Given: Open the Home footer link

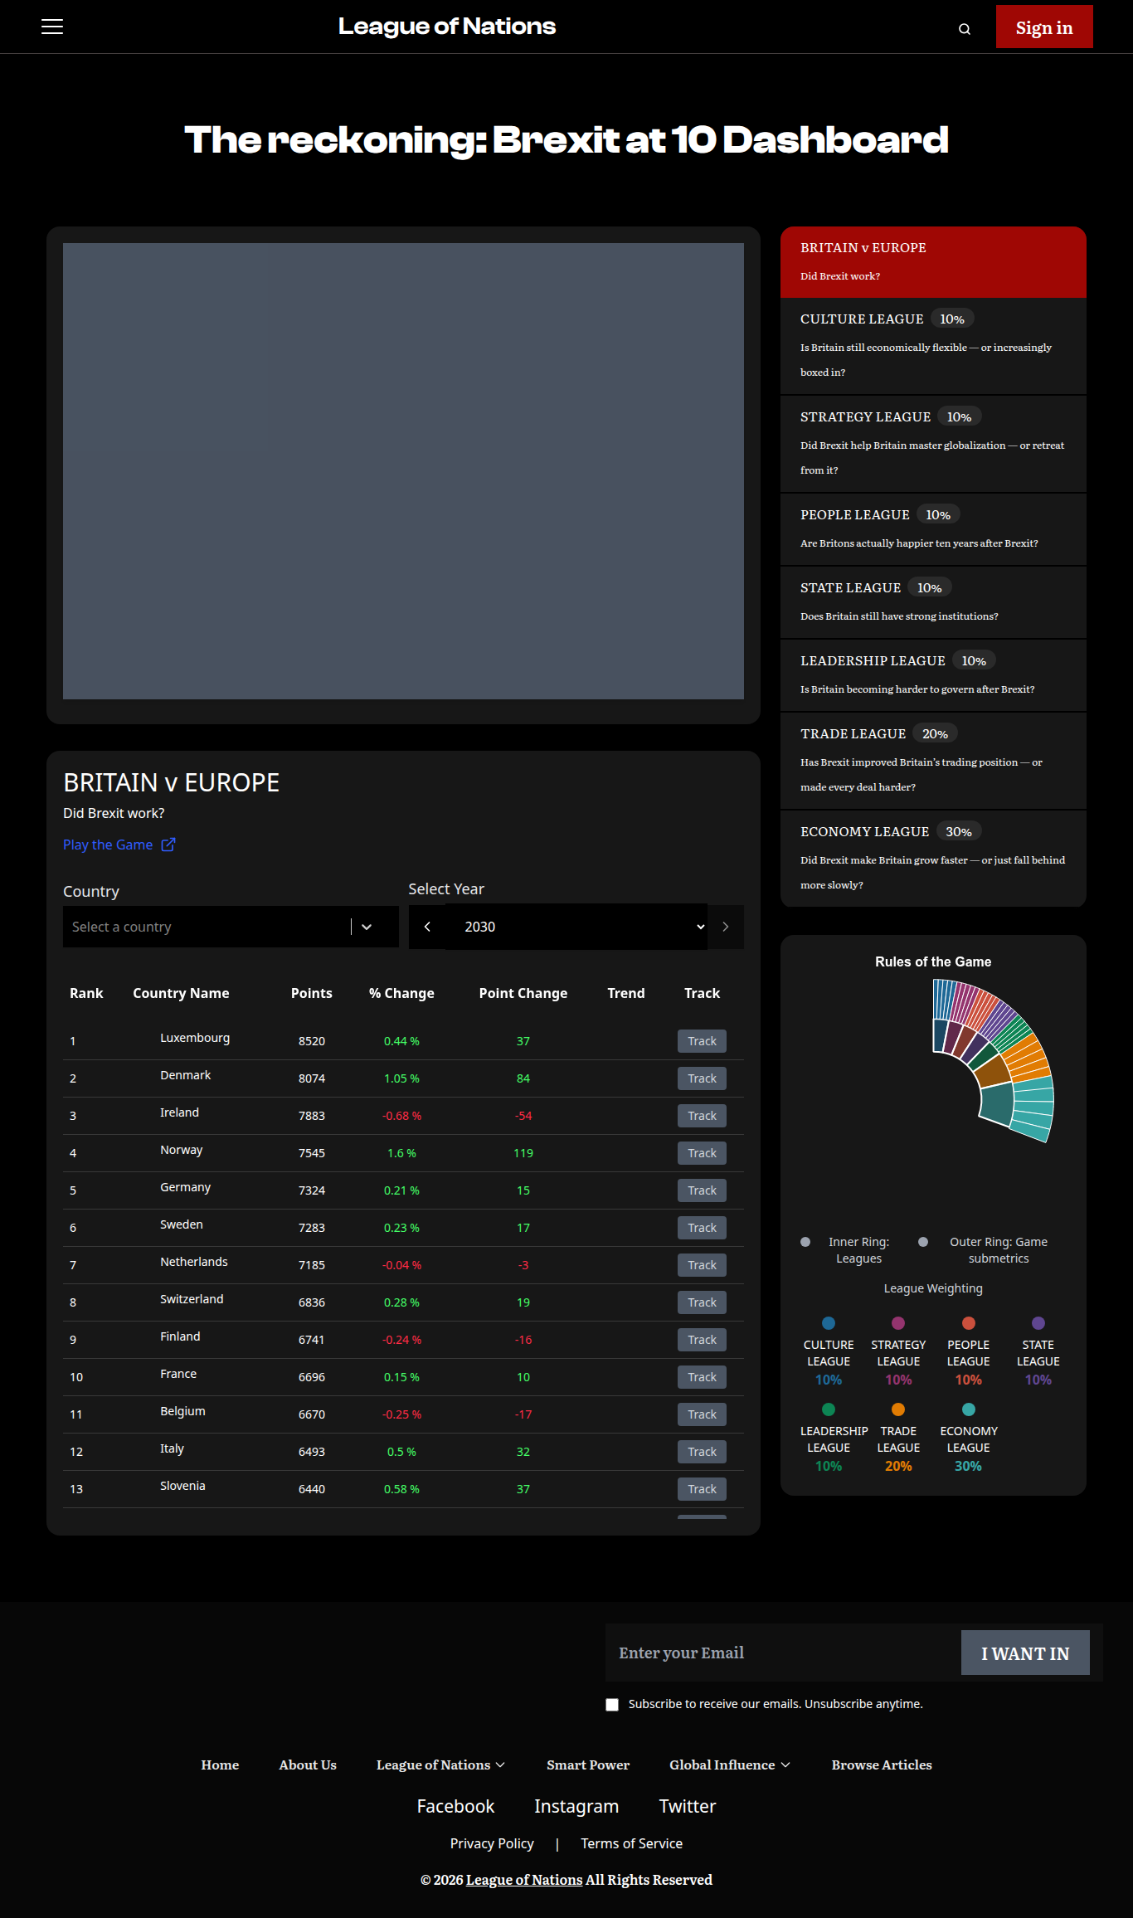Looking at the screenshot, I should (220, 1765).
